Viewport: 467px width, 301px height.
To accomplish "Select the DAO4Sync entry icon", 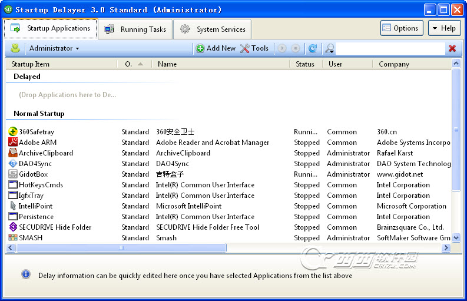I will tap(13, 164).
